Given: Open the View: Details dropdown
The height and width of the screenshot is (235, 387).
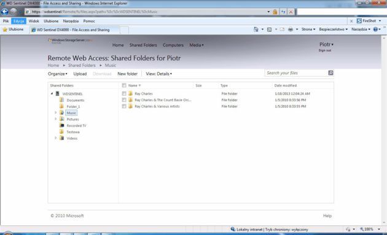Looking at the screenshot, I should (x=158, y=74).
